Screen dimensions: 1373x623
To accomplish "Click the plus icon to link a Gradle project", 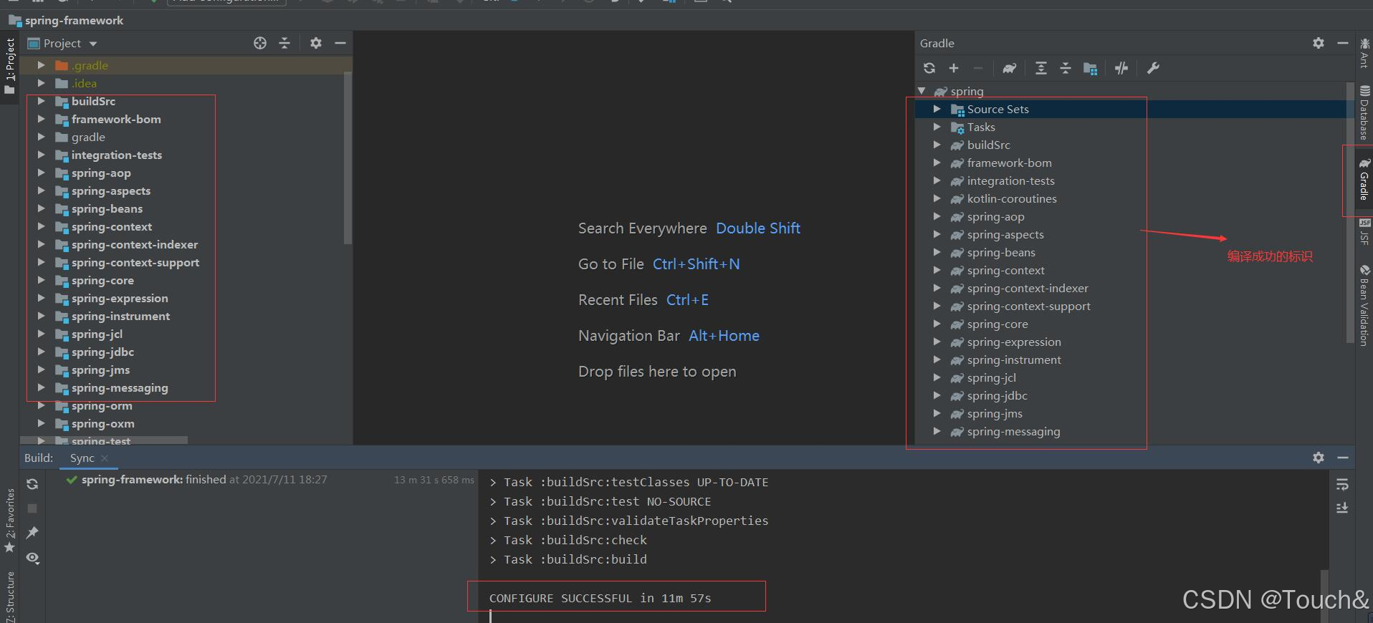I will click(954, 68).
